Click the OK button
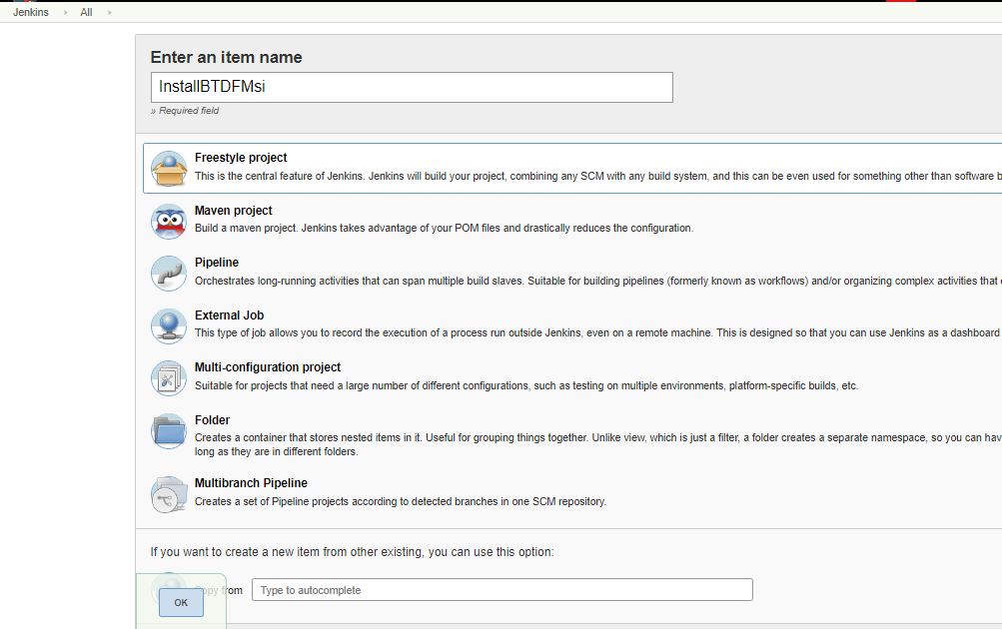This screenshot has width=1002, height=629. coord(181,602)
